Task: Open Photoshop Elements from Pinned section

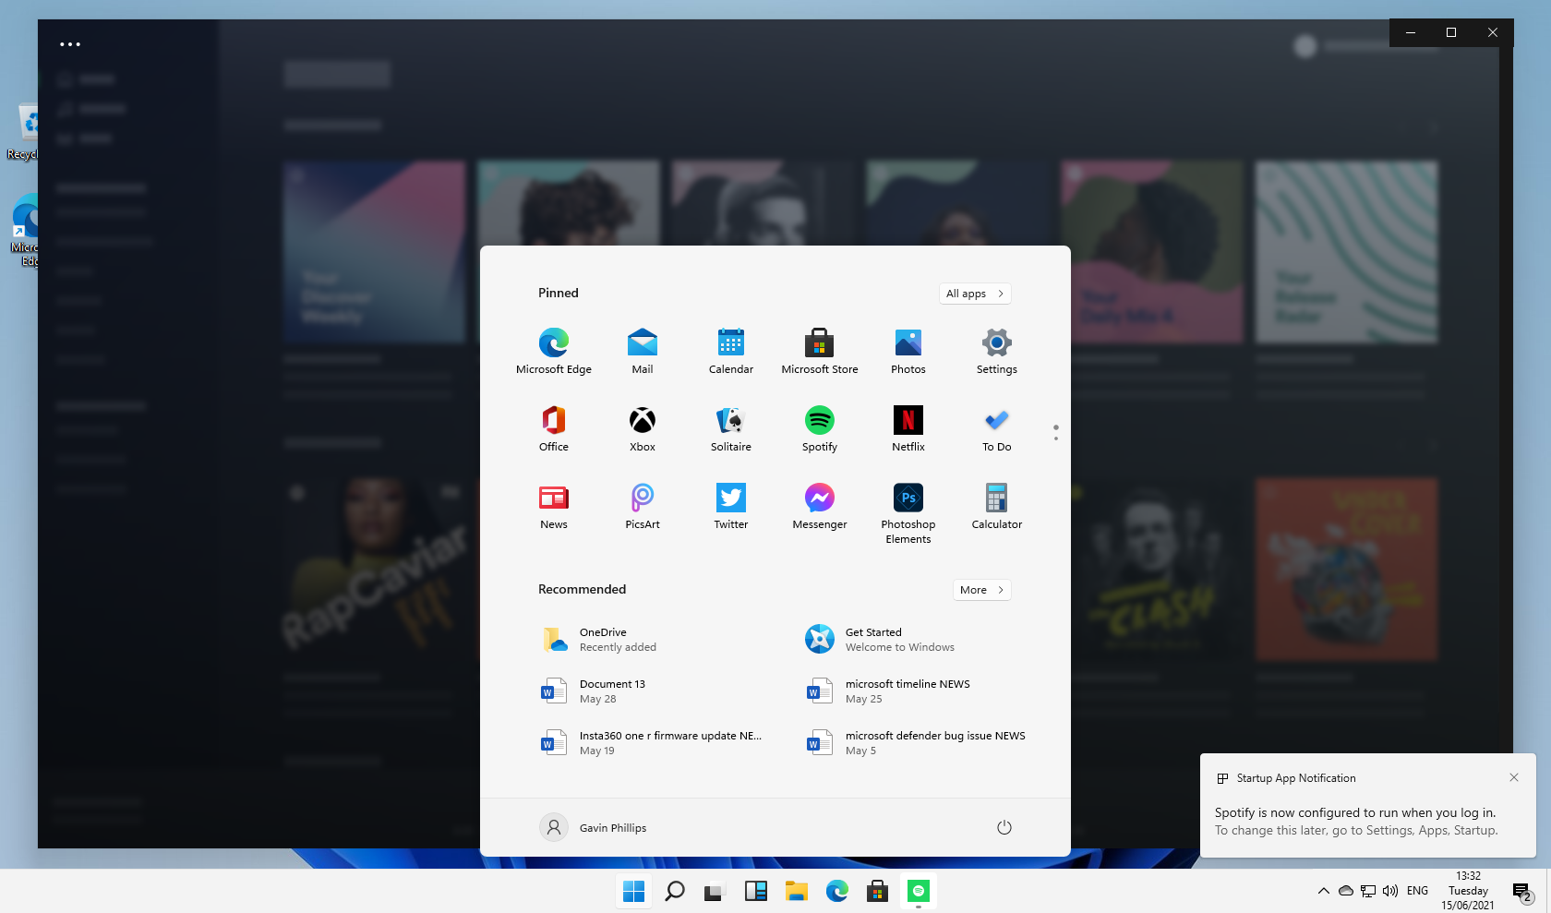Action: (x=908, y=506)
